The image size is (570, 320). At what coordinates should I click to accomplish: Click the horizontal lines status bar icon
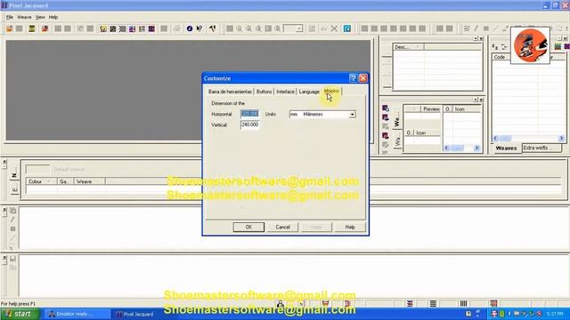[x=433, y=303]
